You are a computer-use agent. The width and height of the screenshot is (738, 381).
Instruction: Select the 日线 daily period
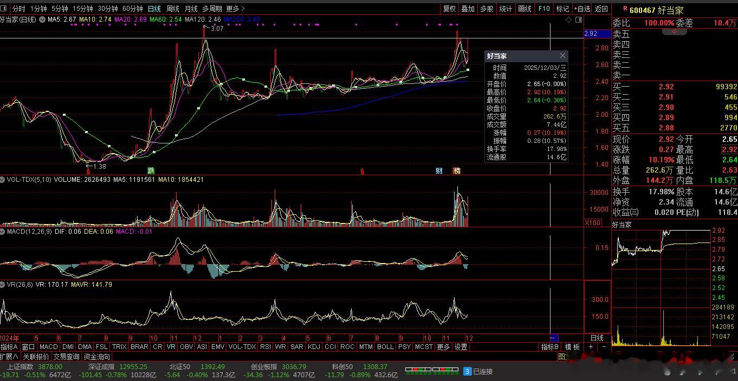[x=154, y=9]
